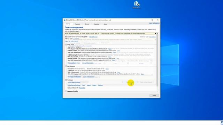This screenshot has height=125, width=223.
Task: Copy the ECDSA key MD5 fingerprint
Action: click(110, 57)
